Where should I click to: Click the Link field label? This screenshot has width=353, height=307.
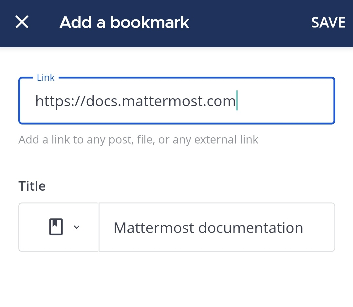46,78
